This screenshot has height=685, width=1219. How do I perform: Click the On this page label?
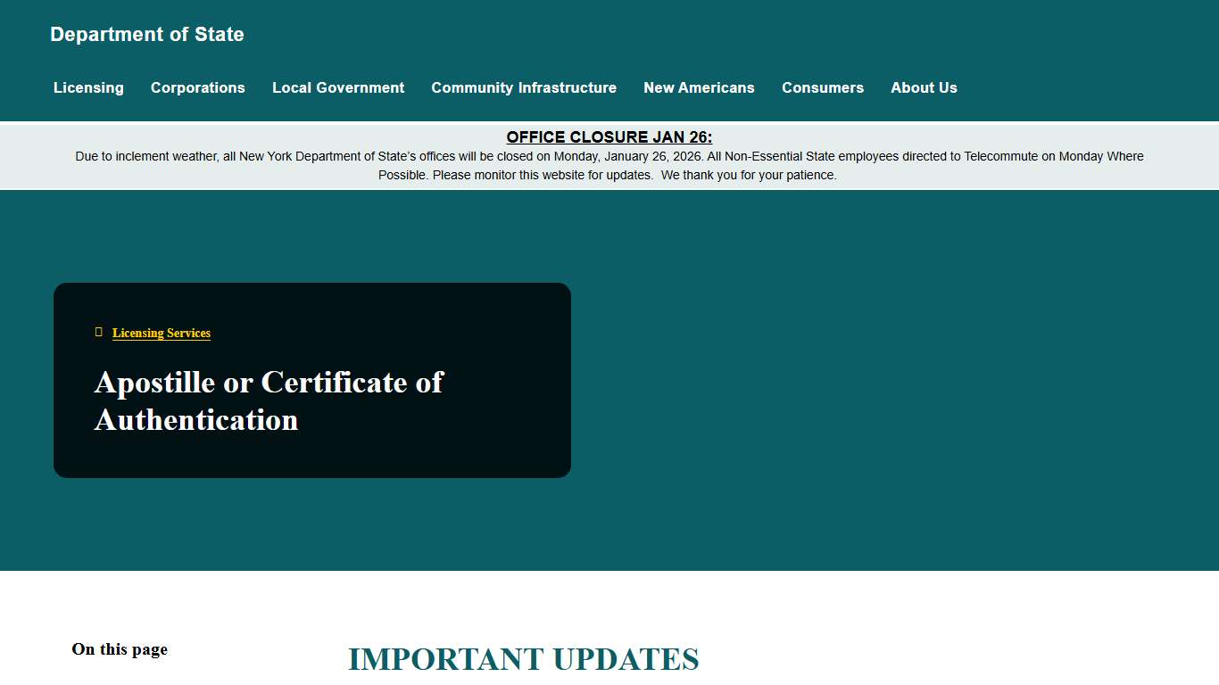pos(120,648)
